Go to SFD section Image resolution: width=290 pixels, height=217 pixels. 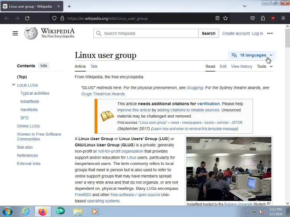pos(24,118)
